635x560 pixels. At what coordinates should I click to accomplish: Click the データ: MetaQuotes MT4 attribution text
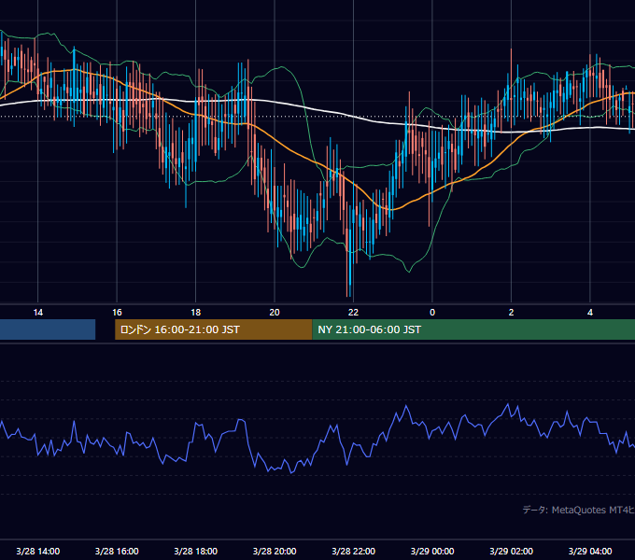tap(579, 510)
